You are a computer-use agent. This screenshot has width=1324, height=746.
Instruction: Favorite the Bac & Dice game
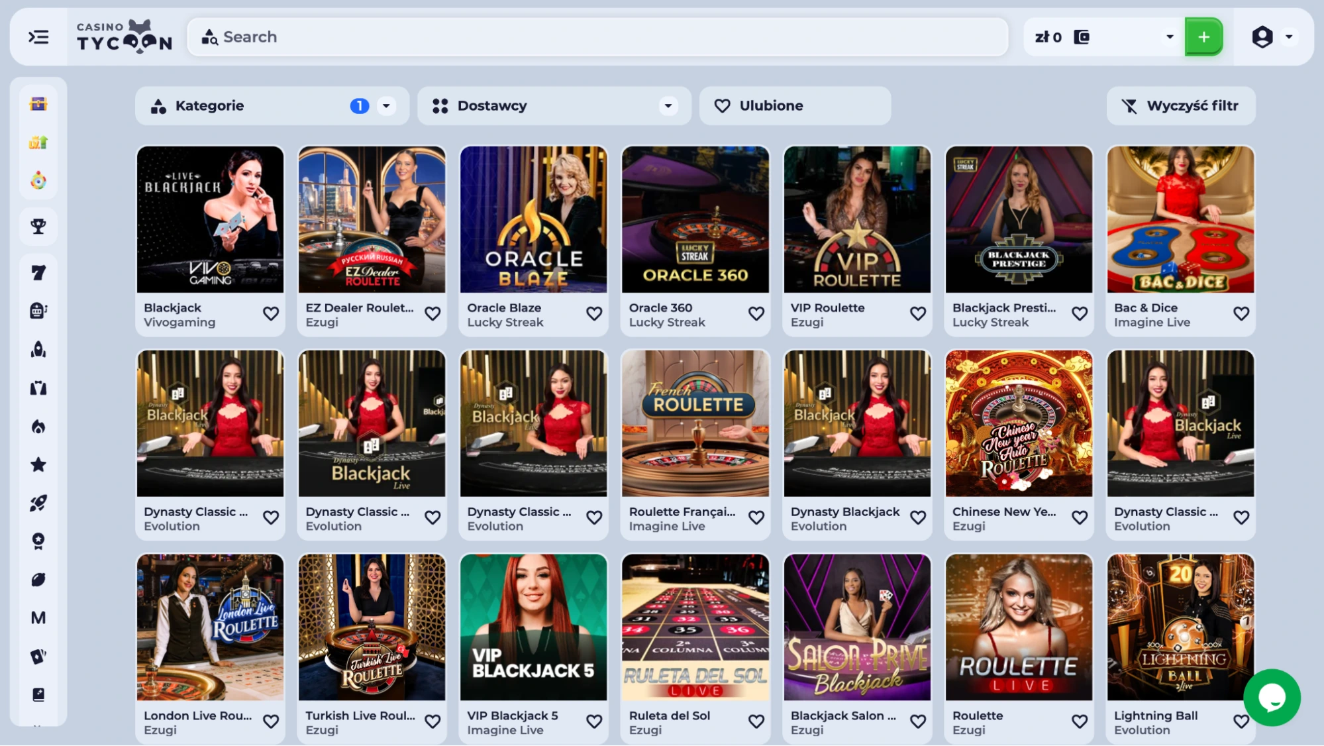tap(1241, 313)
